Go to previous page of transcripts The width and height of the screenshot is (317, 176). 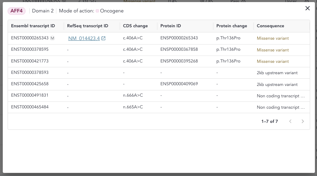[290, 121]
